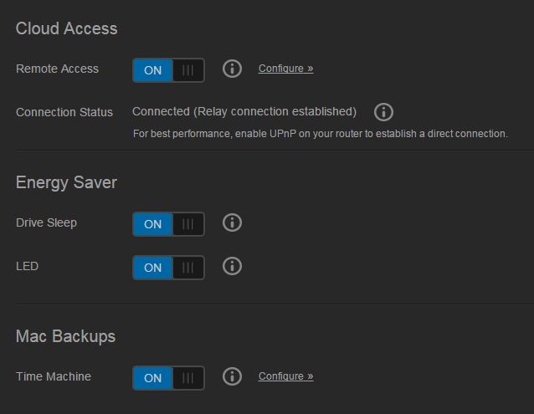
Task: Click the 'Time Machine' label text
Action: (54, 376)
